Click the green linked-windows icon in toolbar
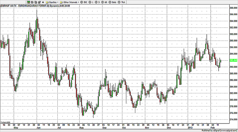Image resolution: width=238 pixels, height=132 pixels. coord(29,2)
